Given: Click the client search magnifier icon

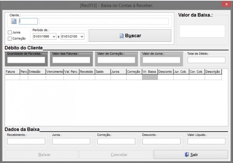Looking at the screenshot, I should [x=14, y=21].
